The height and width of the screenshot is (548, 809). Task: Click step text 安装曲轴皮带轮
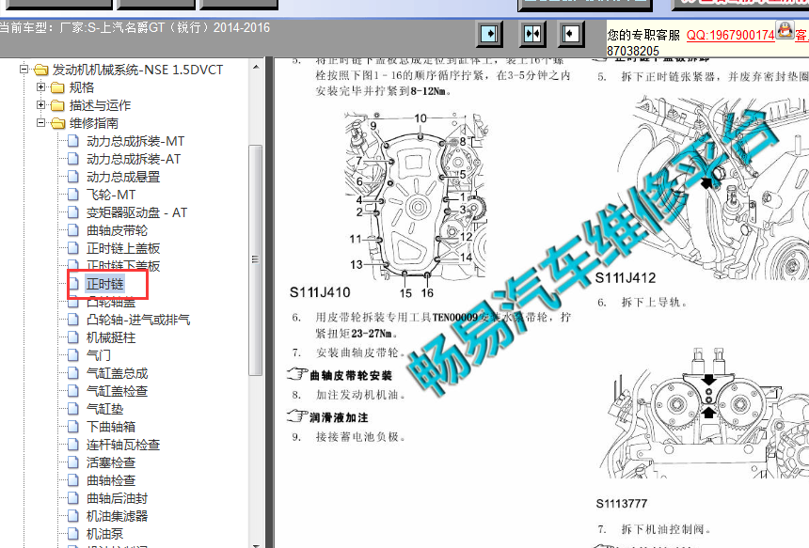pos(360,352)
